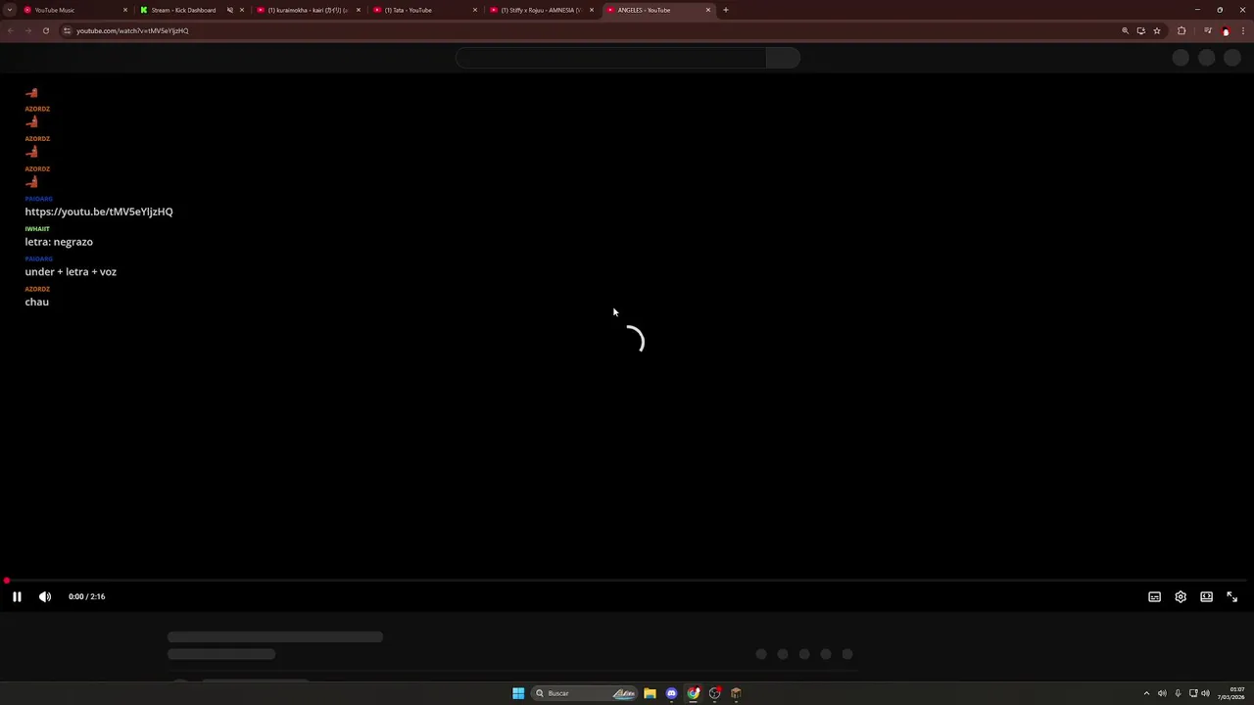Focus the address bar URL

132,30
